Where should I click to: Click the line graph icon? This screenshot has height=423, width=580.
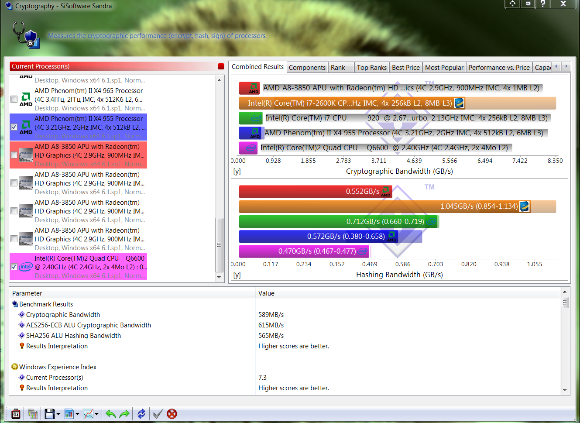(88, 413)
